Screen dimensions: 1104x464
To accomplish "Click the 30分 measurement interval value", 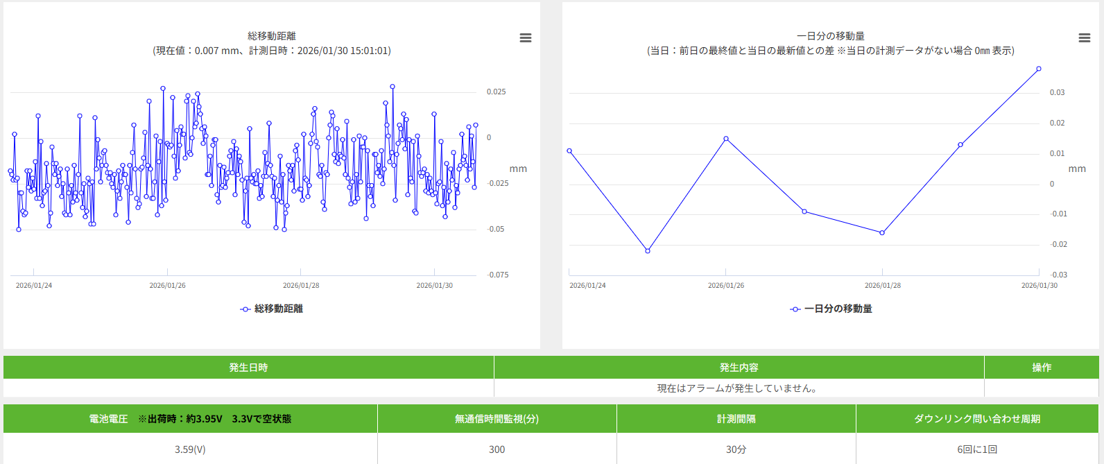I will click(736, 449).
